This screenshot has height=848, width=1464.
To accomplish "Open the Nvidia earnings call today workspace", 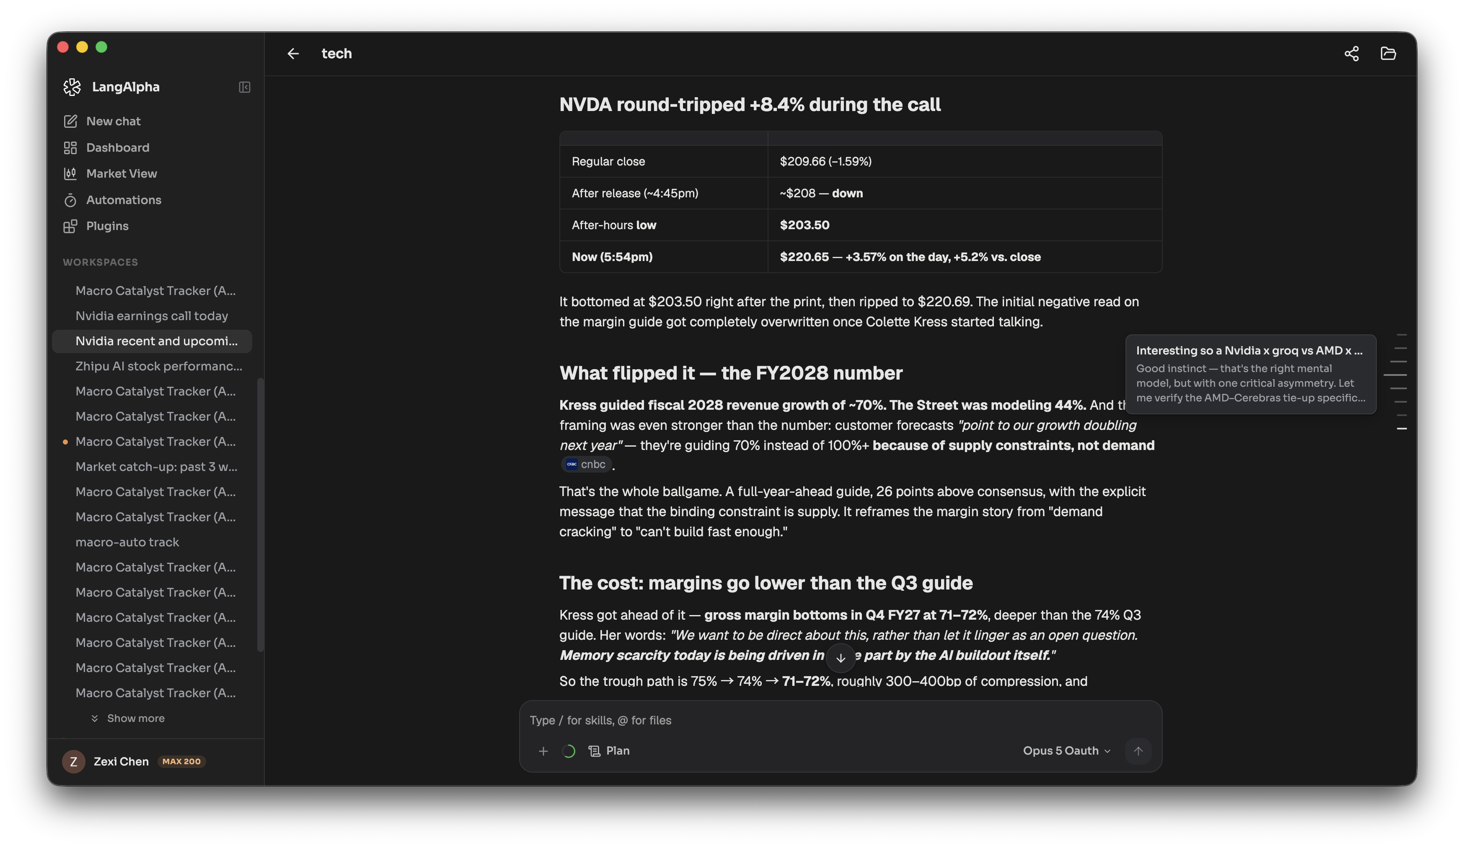I will point(152,316).
